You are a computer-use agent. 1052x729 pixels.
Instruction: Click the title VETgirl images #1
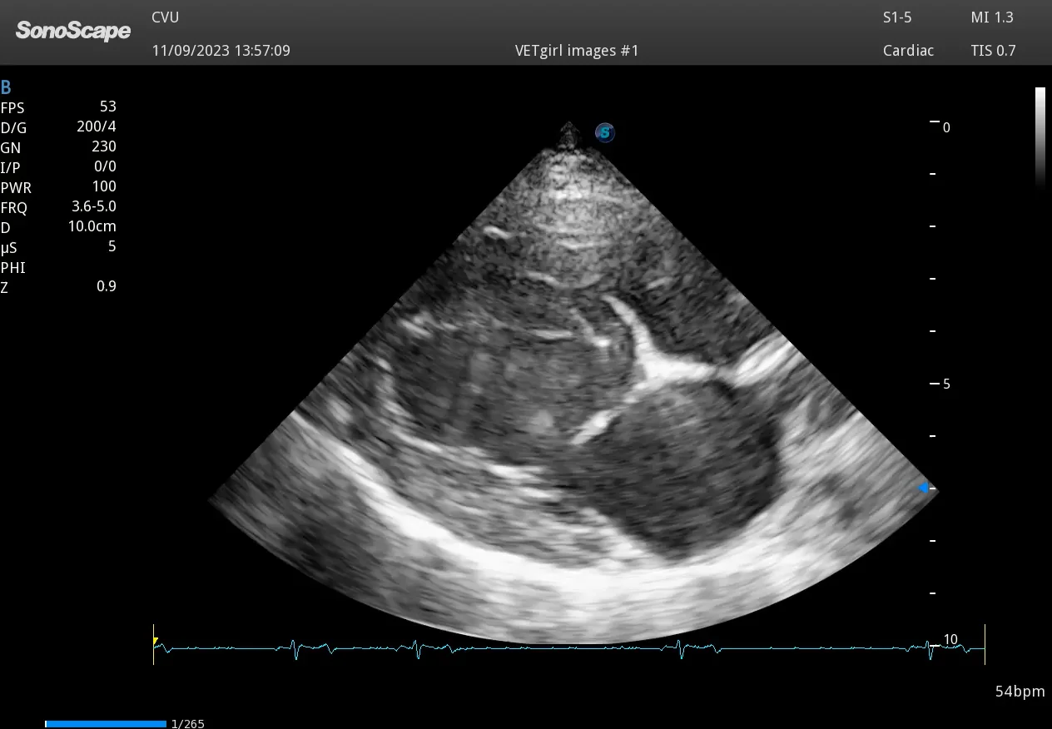pyautogui.click(x=577, y=51)
